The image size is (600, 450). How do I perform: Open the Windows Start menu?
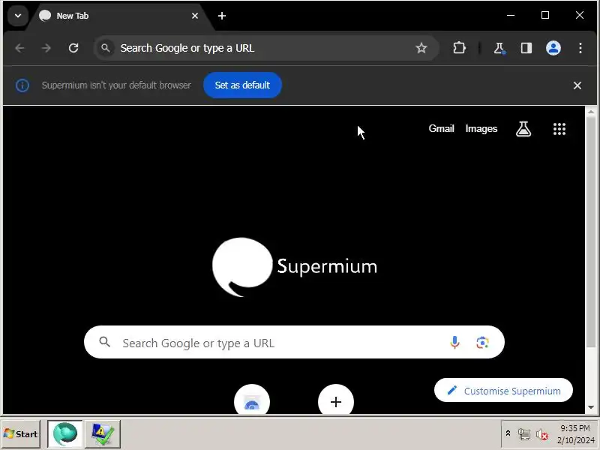tap(21, 434)
